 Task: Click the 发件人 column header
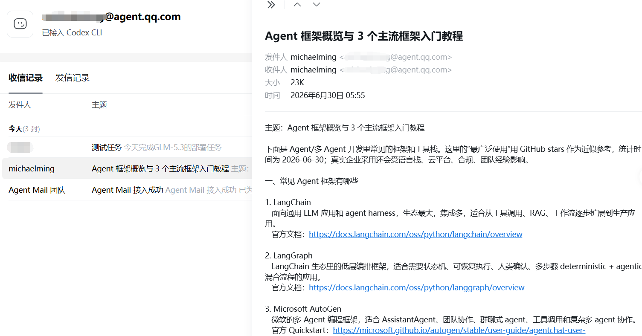point(20,105)
